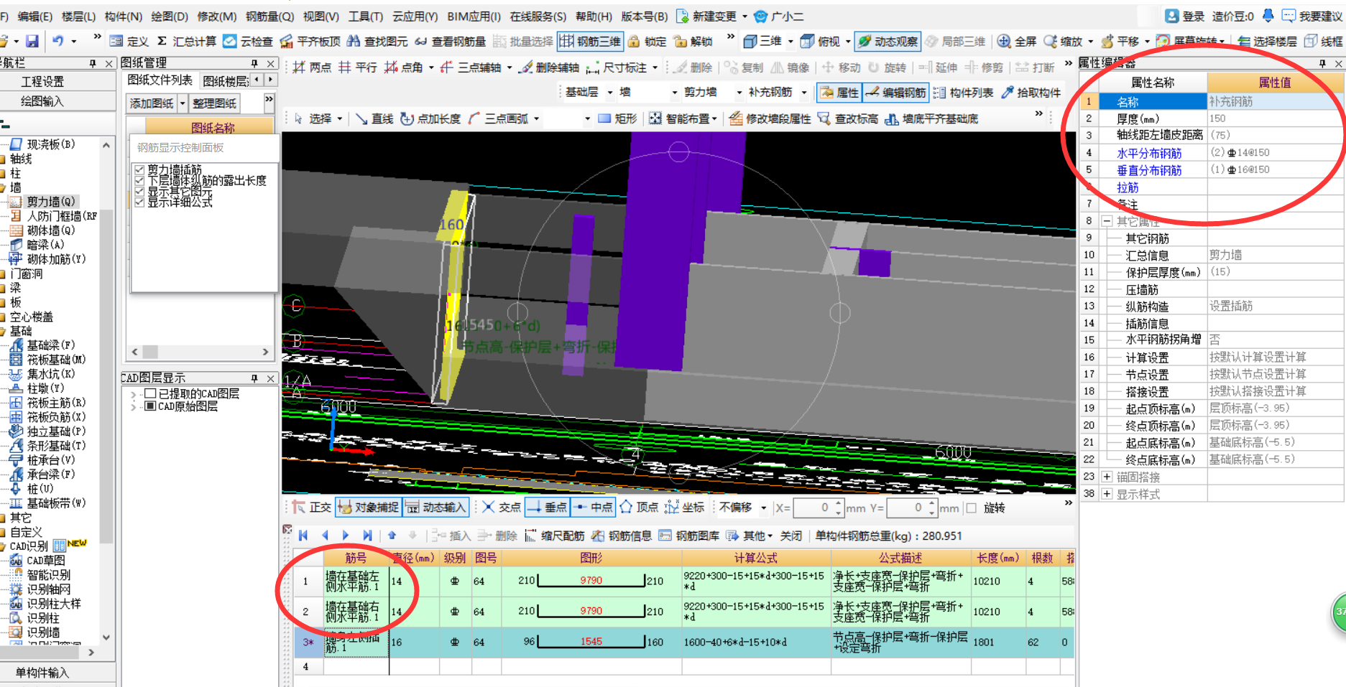Toggle CAD原始图层 checkbox
This screenshot has height=687, width=1346.
tap(150, 406)
